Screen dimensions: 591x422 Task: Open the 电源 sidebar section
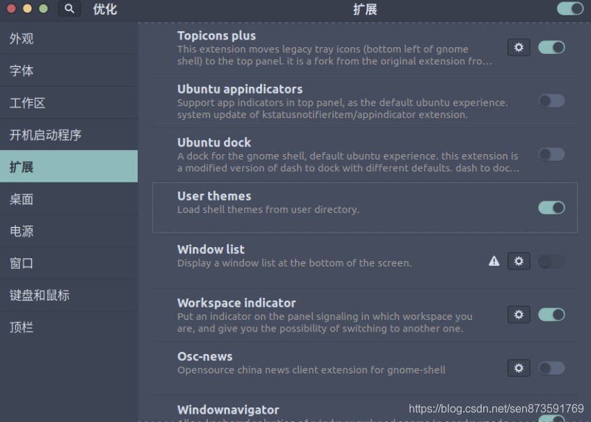pos(69,231)
